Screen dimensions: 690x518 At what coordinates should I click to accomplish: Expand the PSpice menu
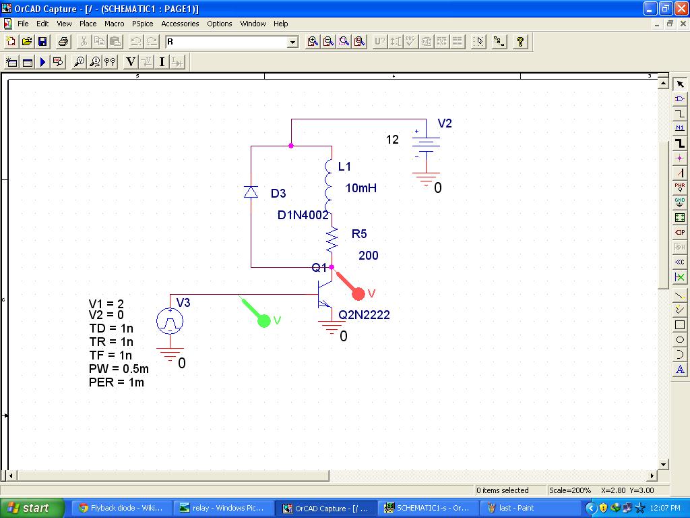pyautogui.click(x=143, y=24)
